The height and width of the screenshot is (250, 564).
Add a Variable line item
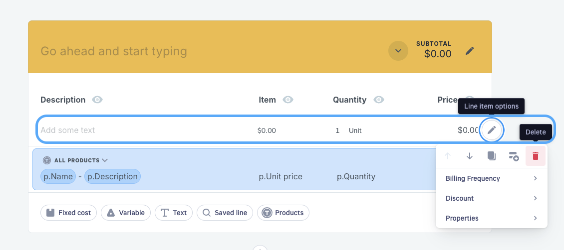[x=126, y=213]
